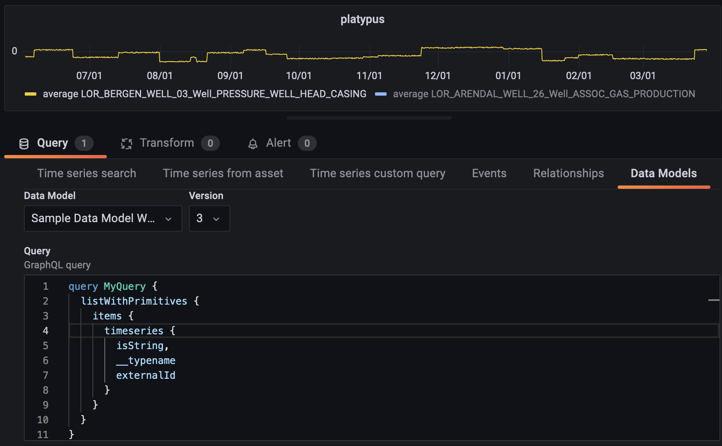Click the timeseries line in GraphQL editor
Viewport: 722px width, 446px height.
pos(134,331)
